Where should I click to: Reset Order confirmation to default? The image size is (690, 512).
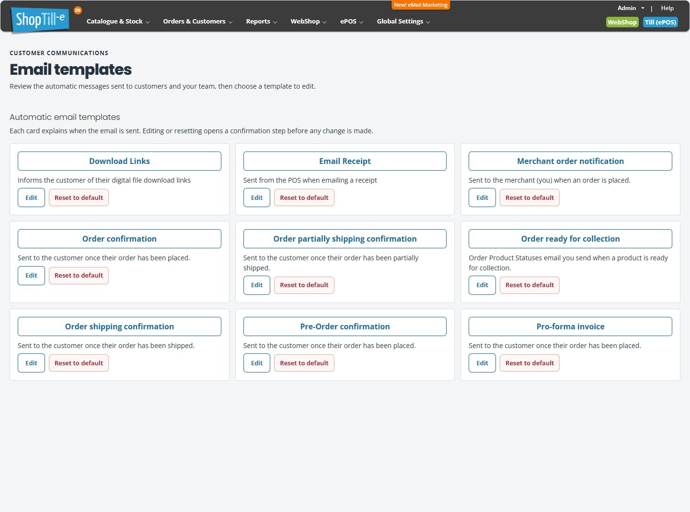(79, 275)
